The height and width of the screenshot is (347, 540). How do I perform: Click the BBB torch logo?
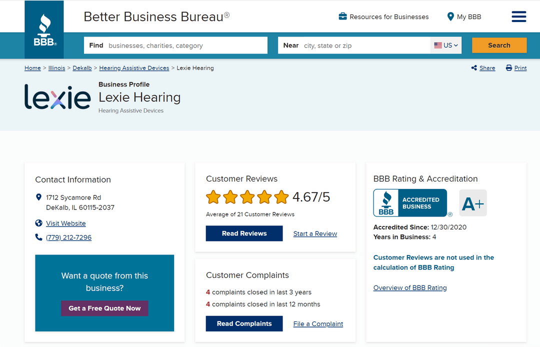[x=44, y=30]
